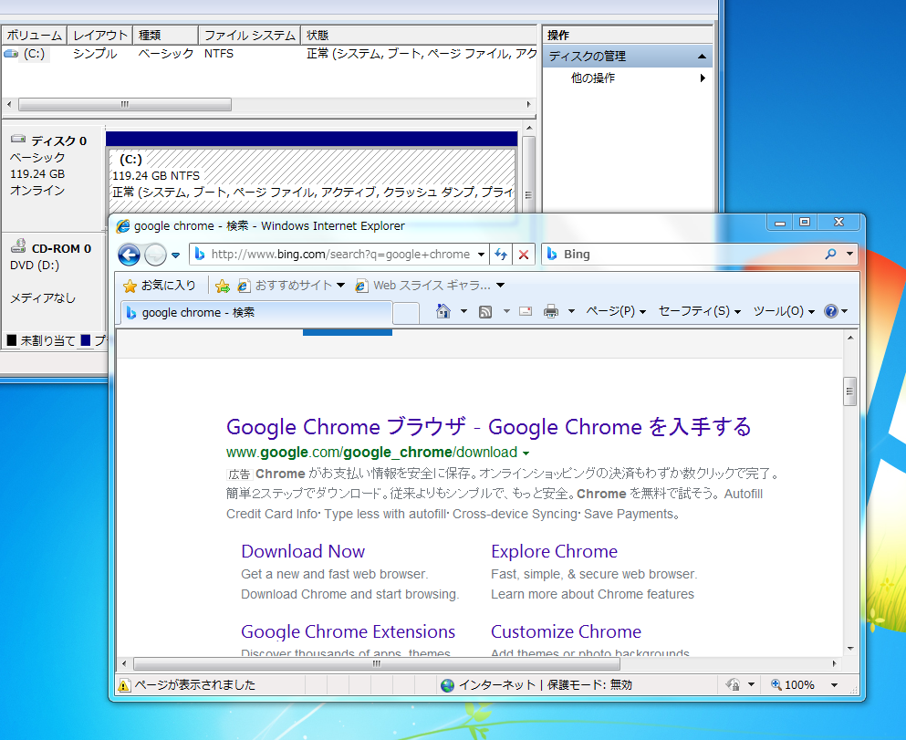Click the Back navigation arrow
The width and height of the screenshot is (906, 740).
[130, 255]
